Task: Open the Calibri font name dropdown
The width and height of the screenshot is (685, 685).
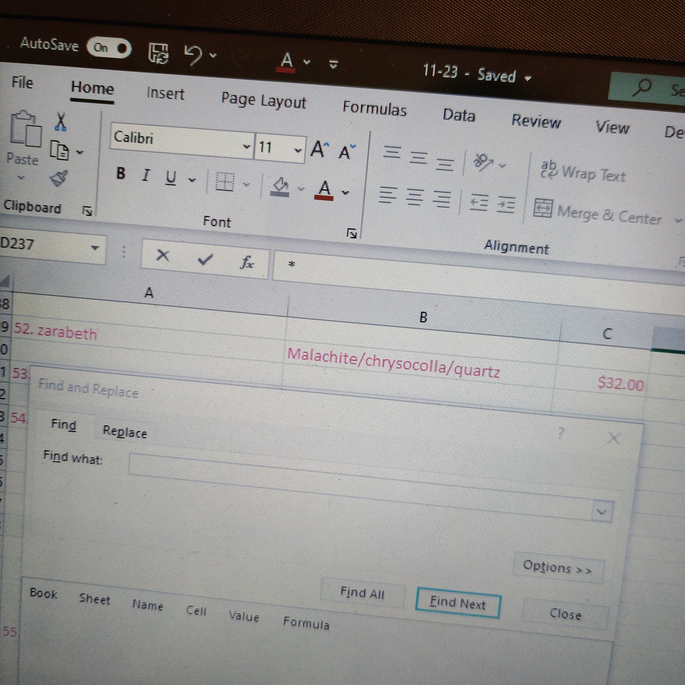Action: [246, 146]
